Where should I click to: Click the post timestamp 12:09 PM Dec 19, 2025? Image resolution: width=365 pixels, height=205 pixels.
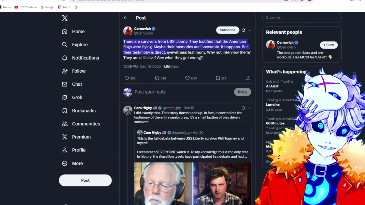point(142,66)
